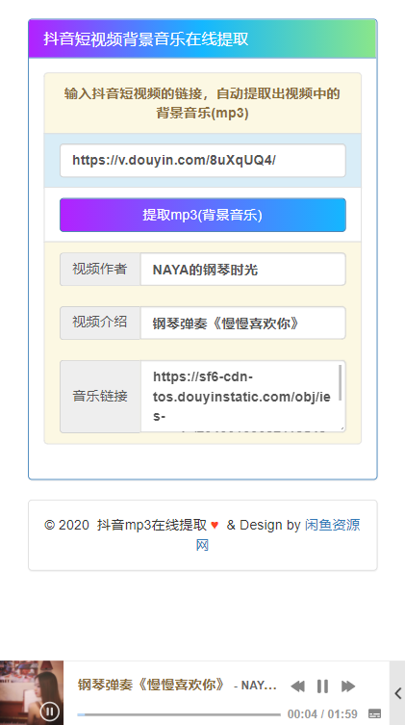
Task: Collapse the player with the side arrow
Action: (x=397, y=693)
